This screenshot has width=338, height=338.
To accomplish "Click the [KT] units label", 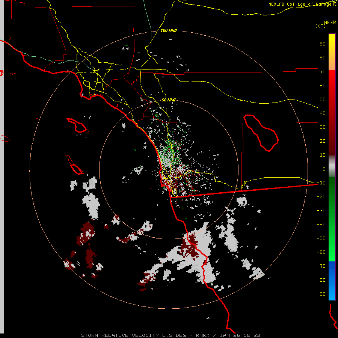I will click(x=321, y=26).
